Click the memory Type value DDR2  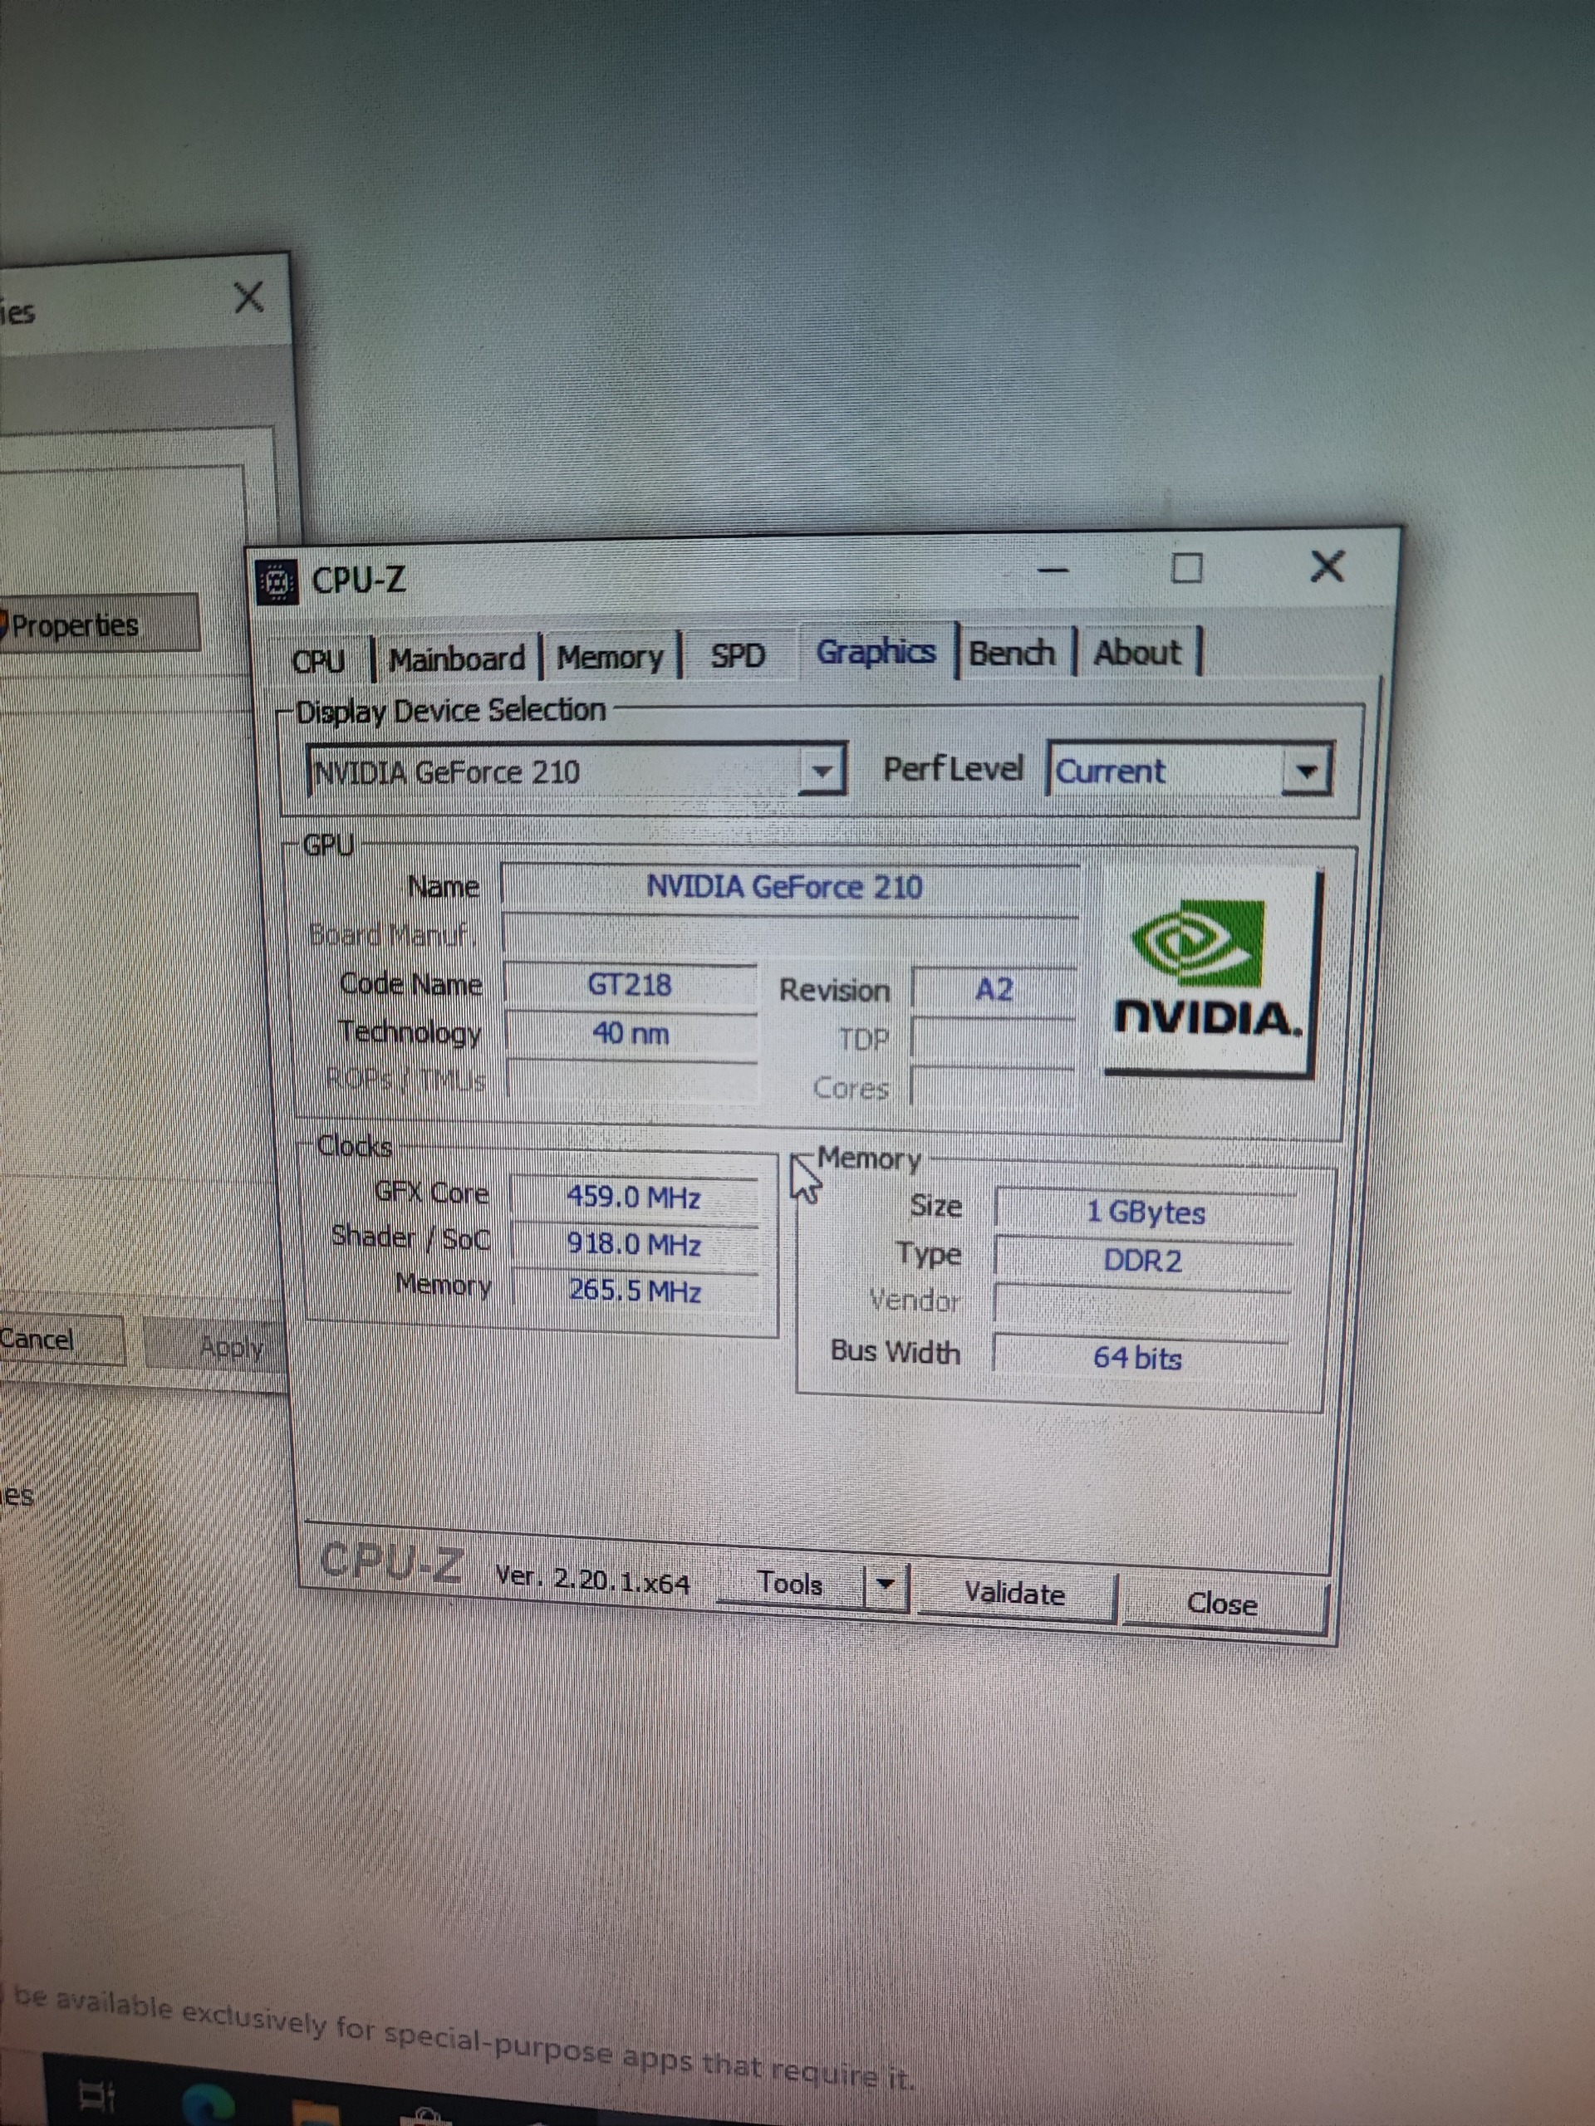pyautogui.click(x=1142, y=1261)
